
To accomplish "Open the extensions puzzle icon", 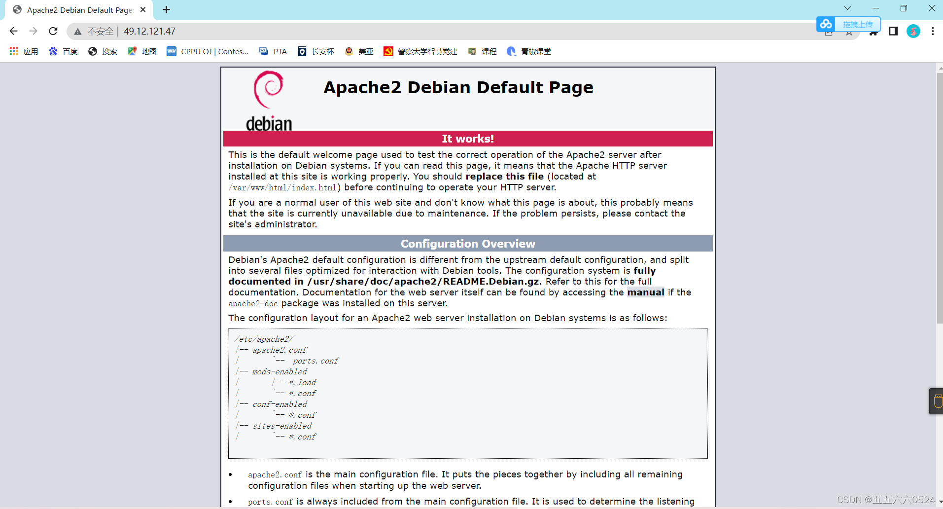I will [873, 33].
